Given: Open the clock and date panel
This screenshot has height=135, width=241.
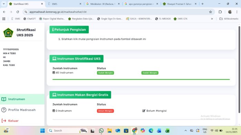Looking at the screenshot, I should tap(231, 131).
